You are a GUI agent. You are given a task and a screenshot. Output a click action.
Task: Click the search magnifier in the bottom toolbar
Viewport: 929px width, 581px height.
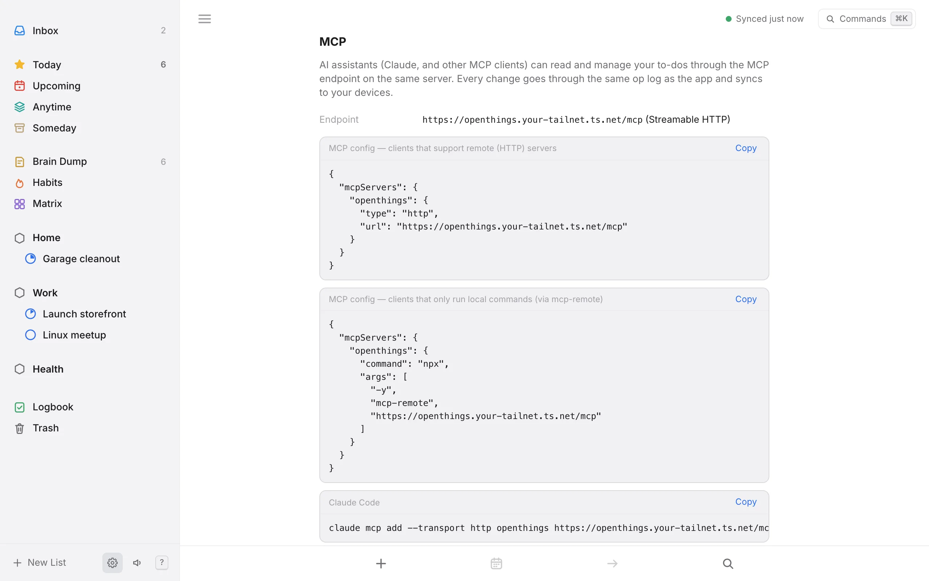point(728,563)
